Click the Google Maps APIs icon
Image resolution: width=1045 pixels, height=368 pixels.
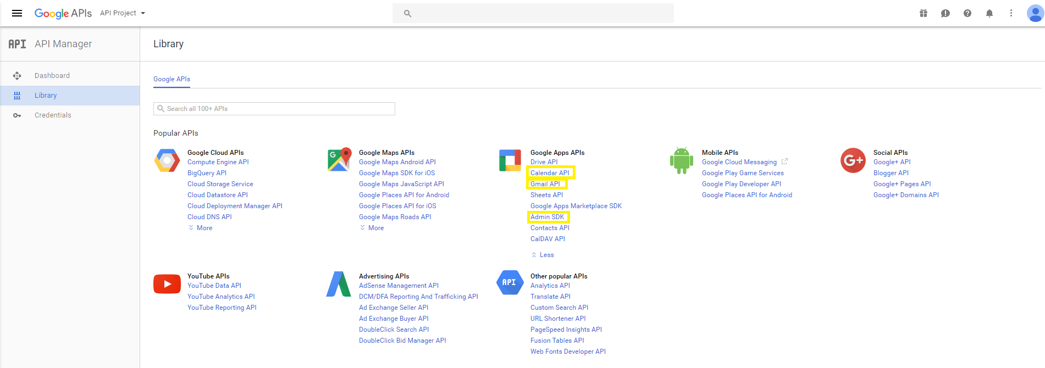click(339, 160)
